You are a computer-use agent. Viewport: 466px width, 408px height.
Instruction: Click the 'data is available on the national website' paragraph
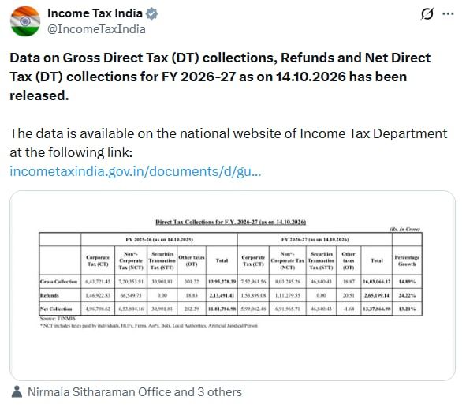coord(228,143)
